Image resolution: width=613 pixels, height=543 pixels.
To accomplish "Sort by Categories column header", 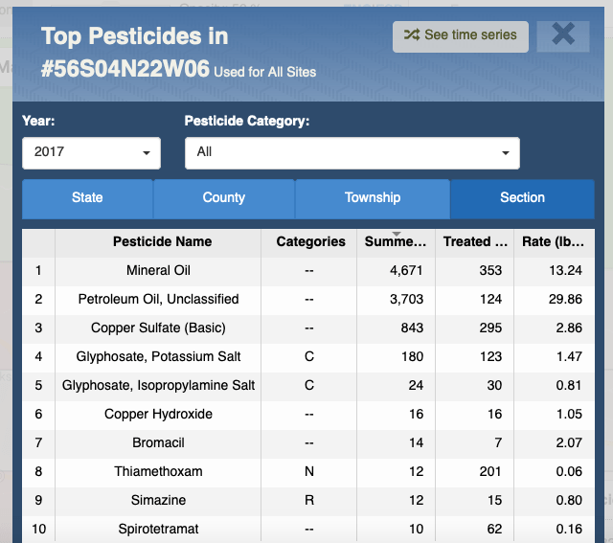I will coord(310,242).
